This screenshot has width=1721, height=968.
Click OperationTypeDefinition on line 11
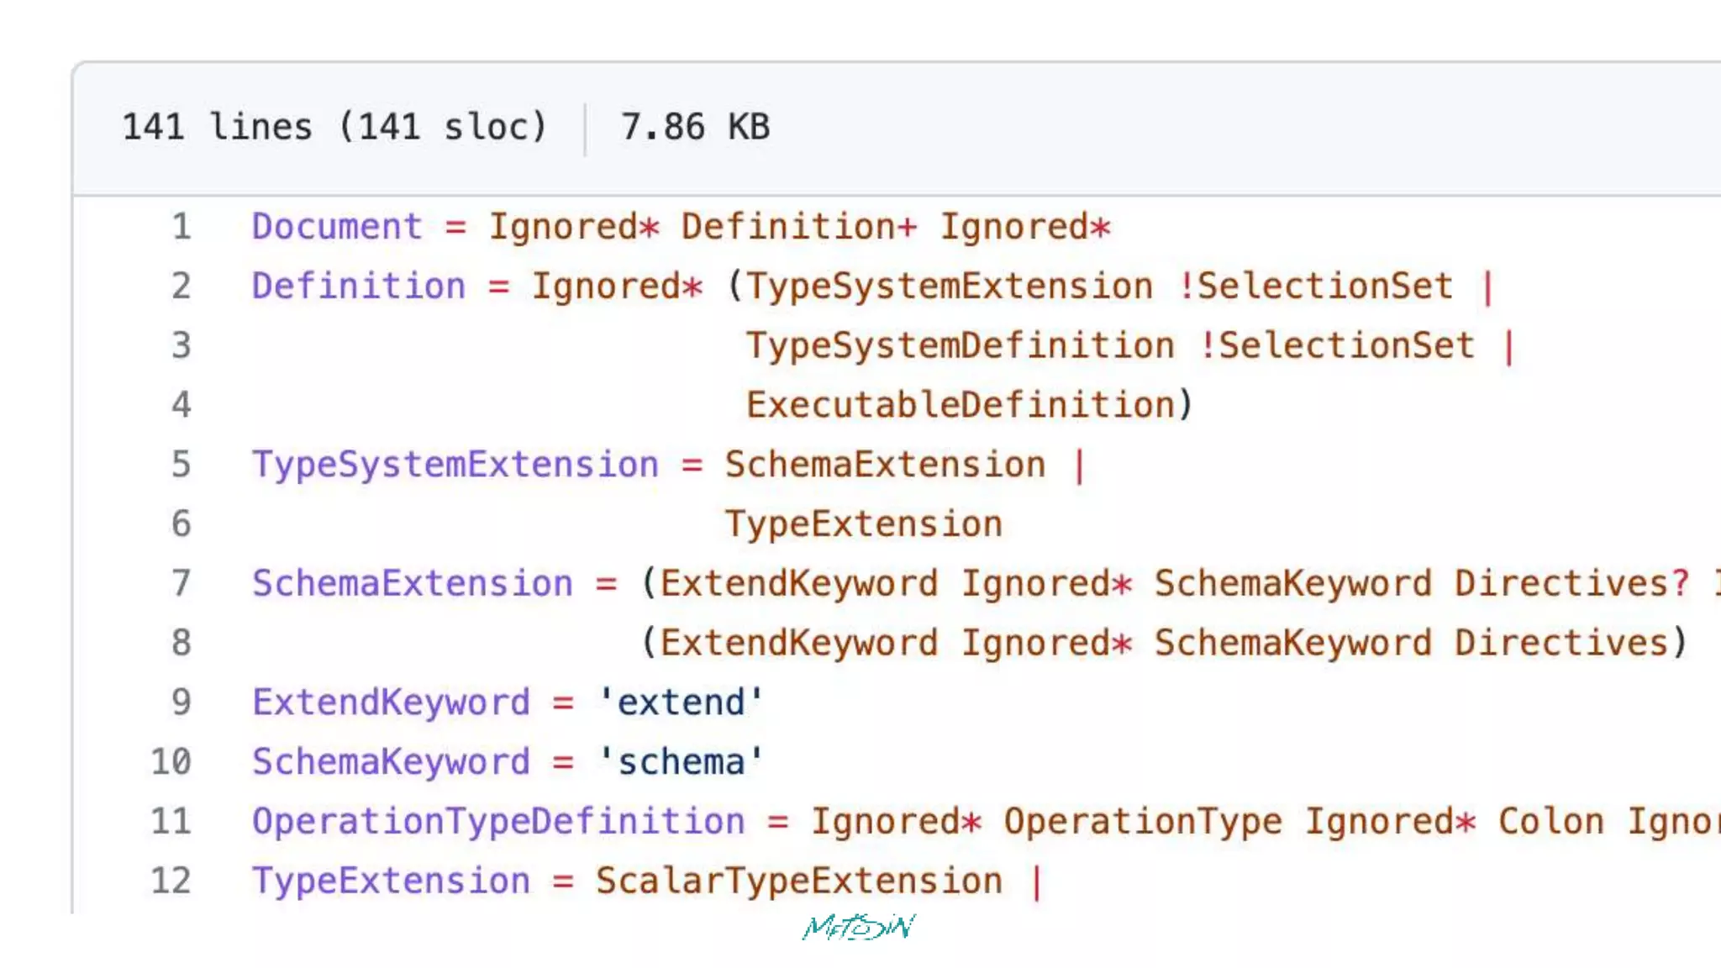(498, 822)
